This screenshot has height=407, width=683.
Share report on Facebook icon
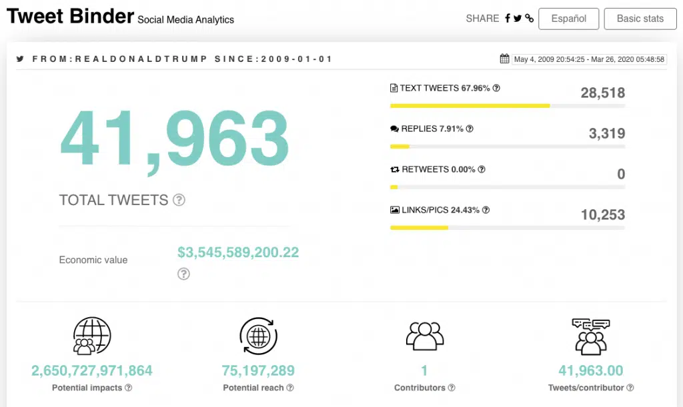click(x=508, y=18)
